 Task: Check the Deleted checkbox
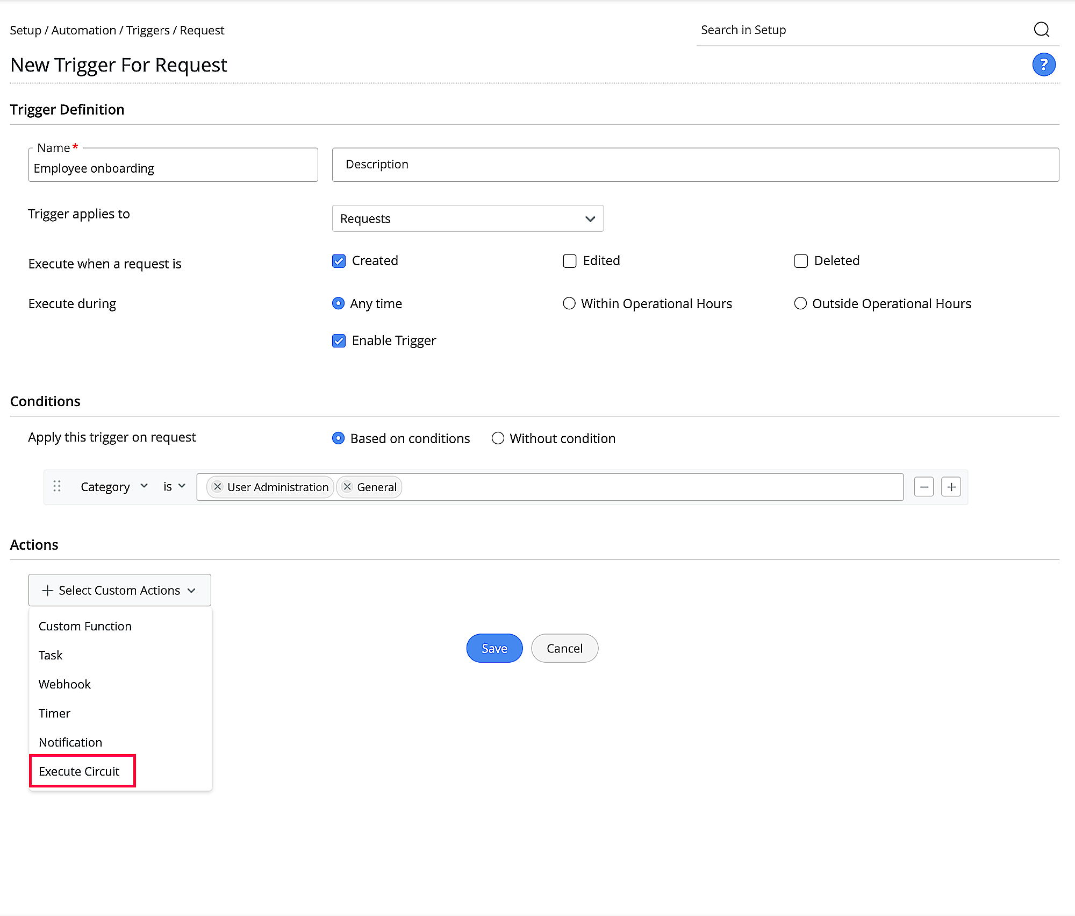tap(800, 261)
